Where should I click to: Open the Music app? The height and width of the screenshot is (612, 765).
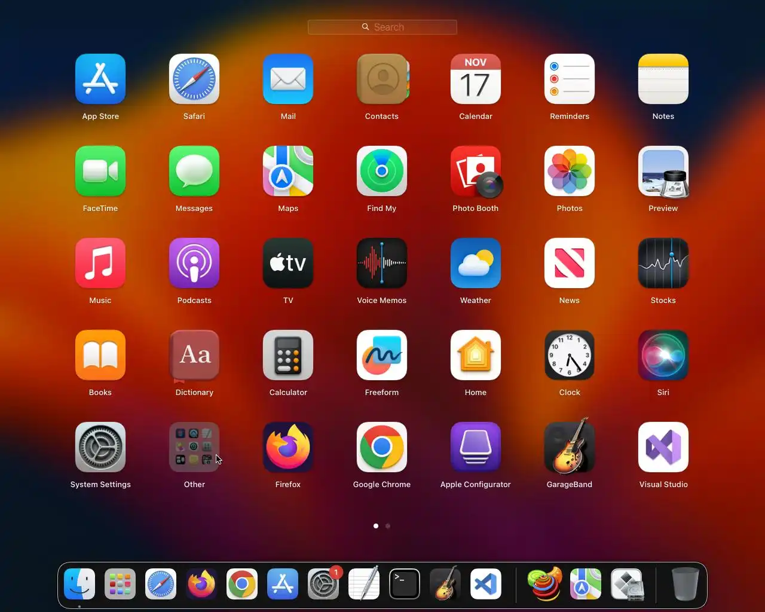click(100, 263)
